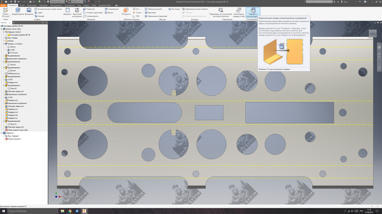Select the Вырезать (Cut) tool
Image resolution: width=382 pixels, height=214 pixels.
(x=67, y=12)
